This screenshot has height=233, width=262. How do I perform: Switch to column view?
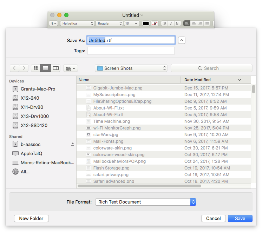point(56,68)
